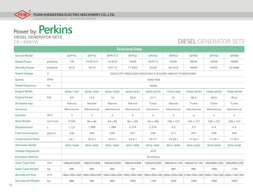253x193 pixels.
Task: Select the AVR voltage regulation value
Action: point(153,151)
